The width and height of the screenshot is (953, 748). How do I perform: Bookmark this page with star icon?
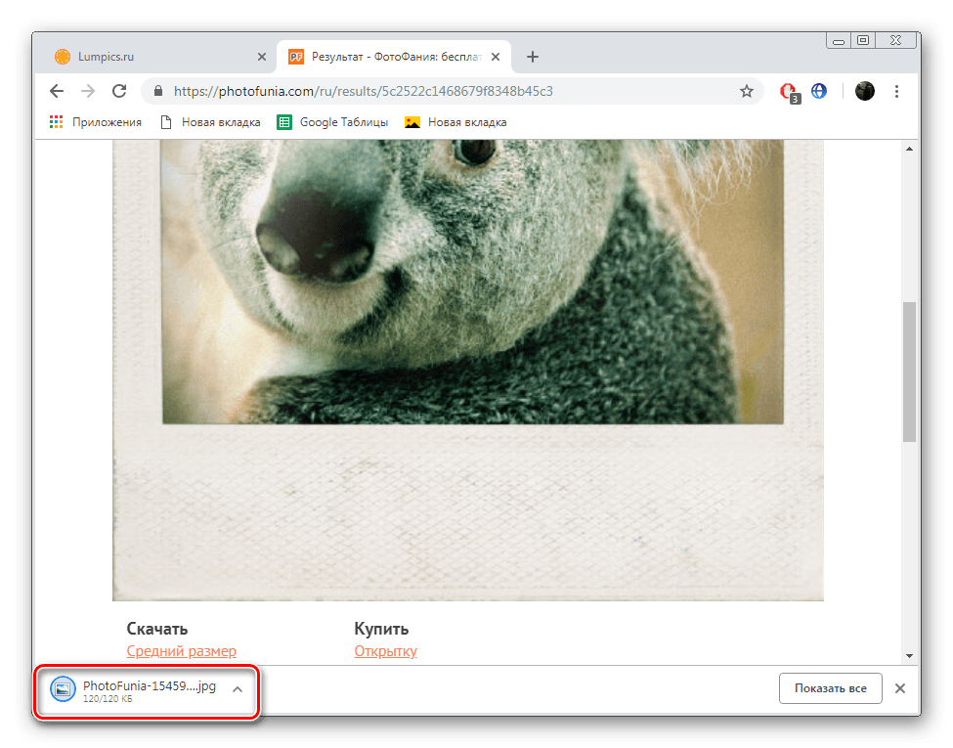pos(747,91)
